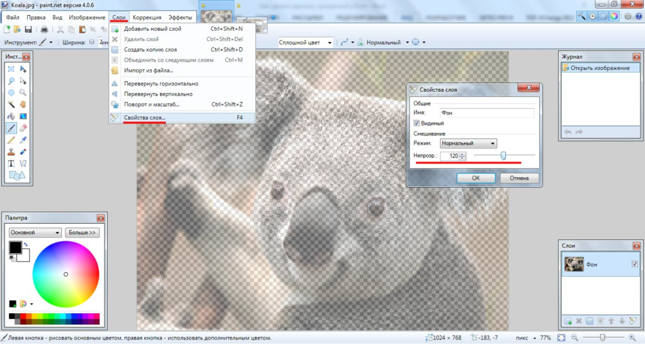Select the Color Picker eyedropper tool
This screenshot has width=645, height=344.
click(x=23, y=140)
